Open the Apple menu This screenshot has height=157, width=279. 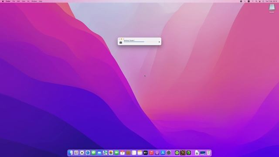point(3,1)
